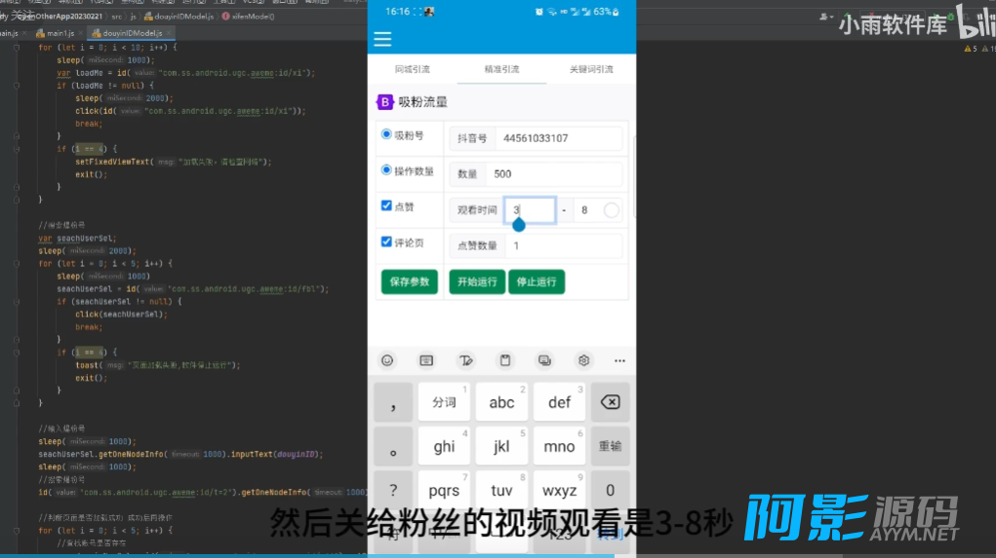Focus the 观看时间 minimum field showing 3
The width and height of the screenshot is (996, 558).
tap(530, 210)
